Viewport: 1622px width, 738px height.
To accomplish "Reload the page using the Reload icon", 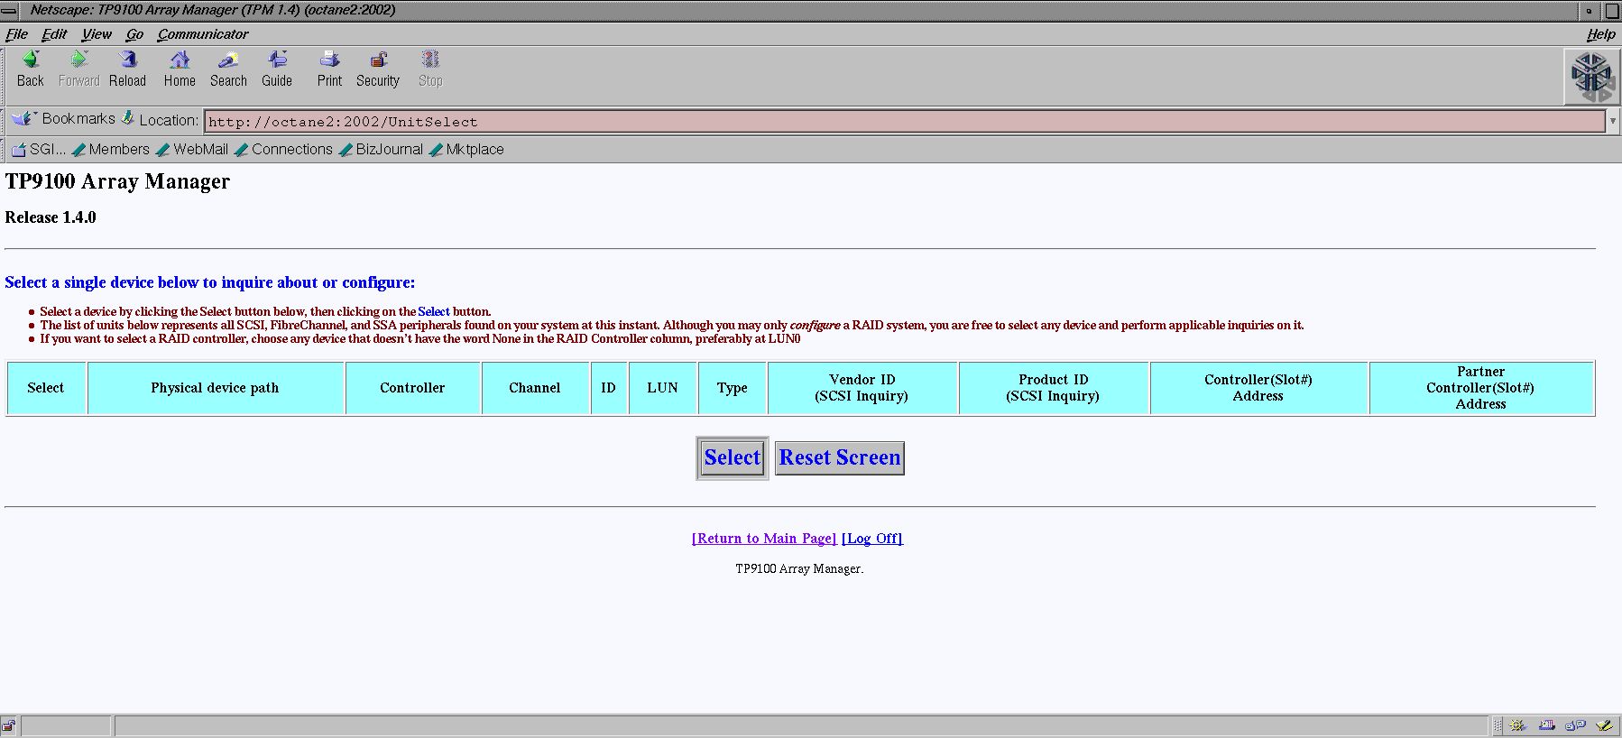I will (x=128, y=60).
